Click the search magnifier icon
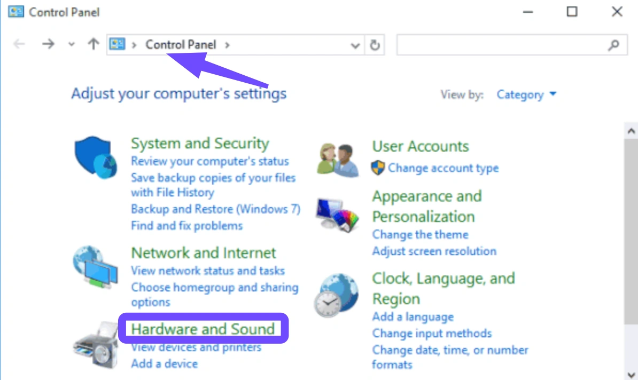This screenshot has height=380, width=638. 614,45
